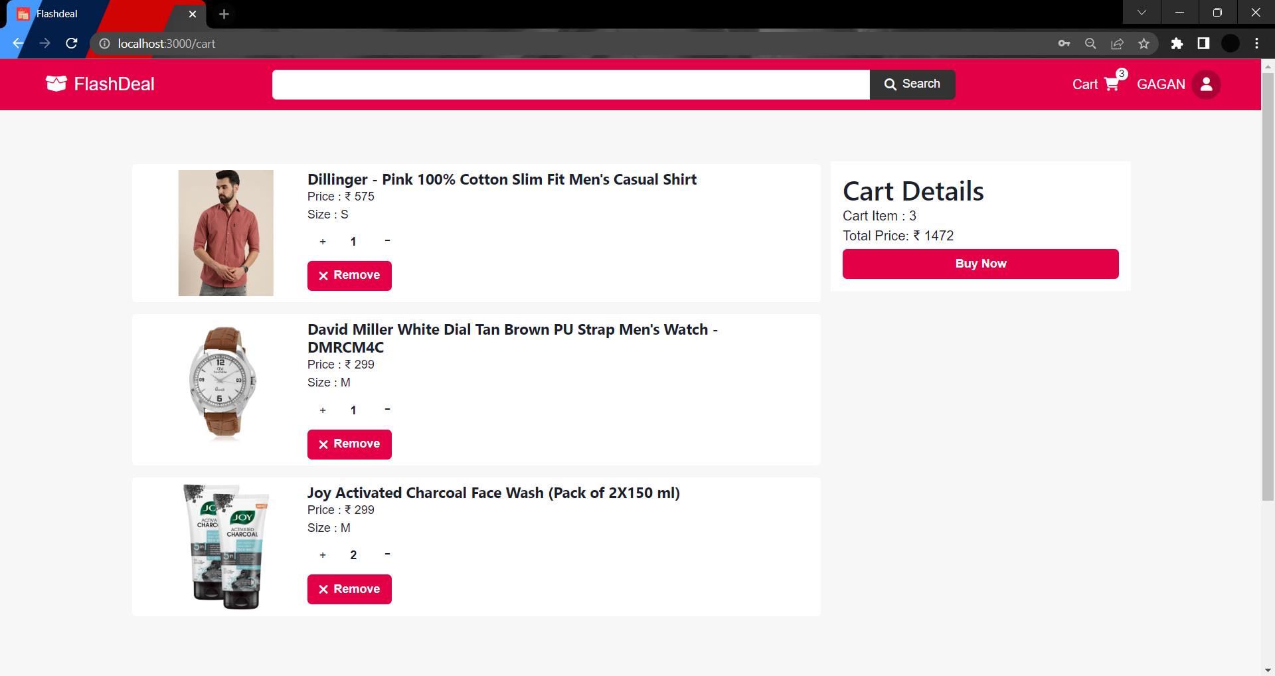This screenshot has width=1275, height=676.
Task: Open the browser extensions puzzle icon
Action: 1177,44
